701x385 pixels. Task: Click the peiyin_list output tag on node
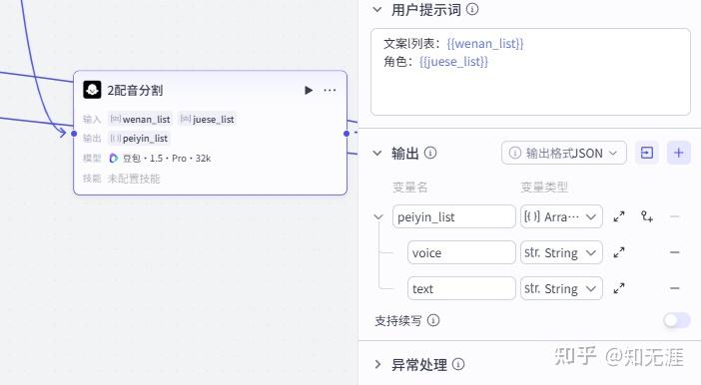pyautogui.click(x=139, y=139)
